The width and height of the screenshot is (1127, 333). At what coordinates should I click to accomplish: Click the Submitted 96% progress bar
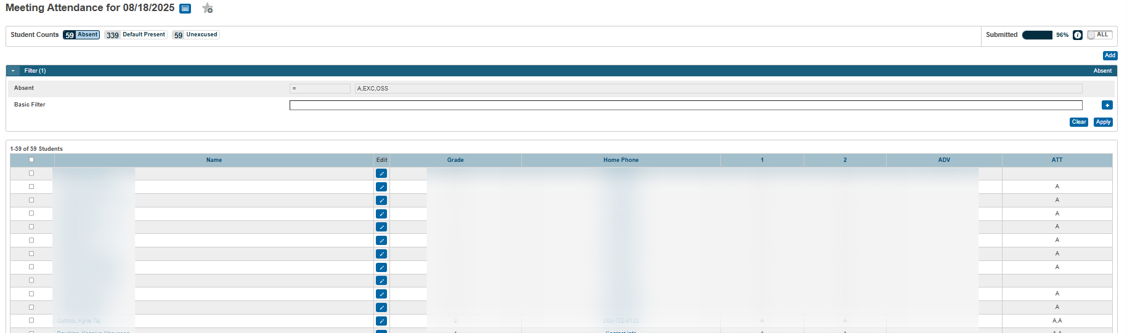point(1037,35)
